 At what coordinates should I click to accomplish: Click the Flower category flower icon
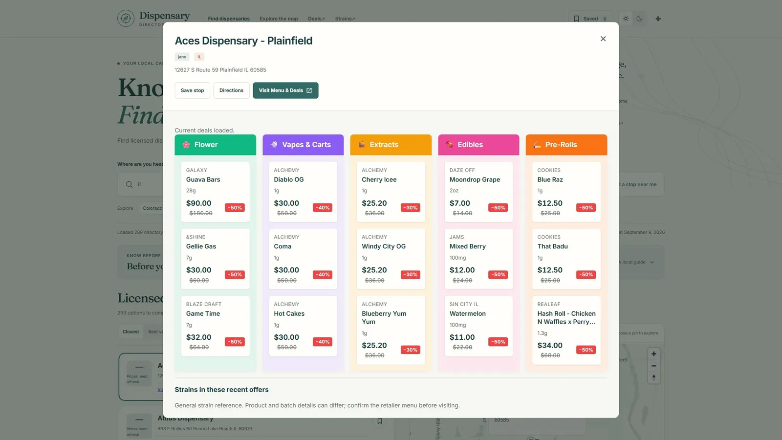coord(186,145)
